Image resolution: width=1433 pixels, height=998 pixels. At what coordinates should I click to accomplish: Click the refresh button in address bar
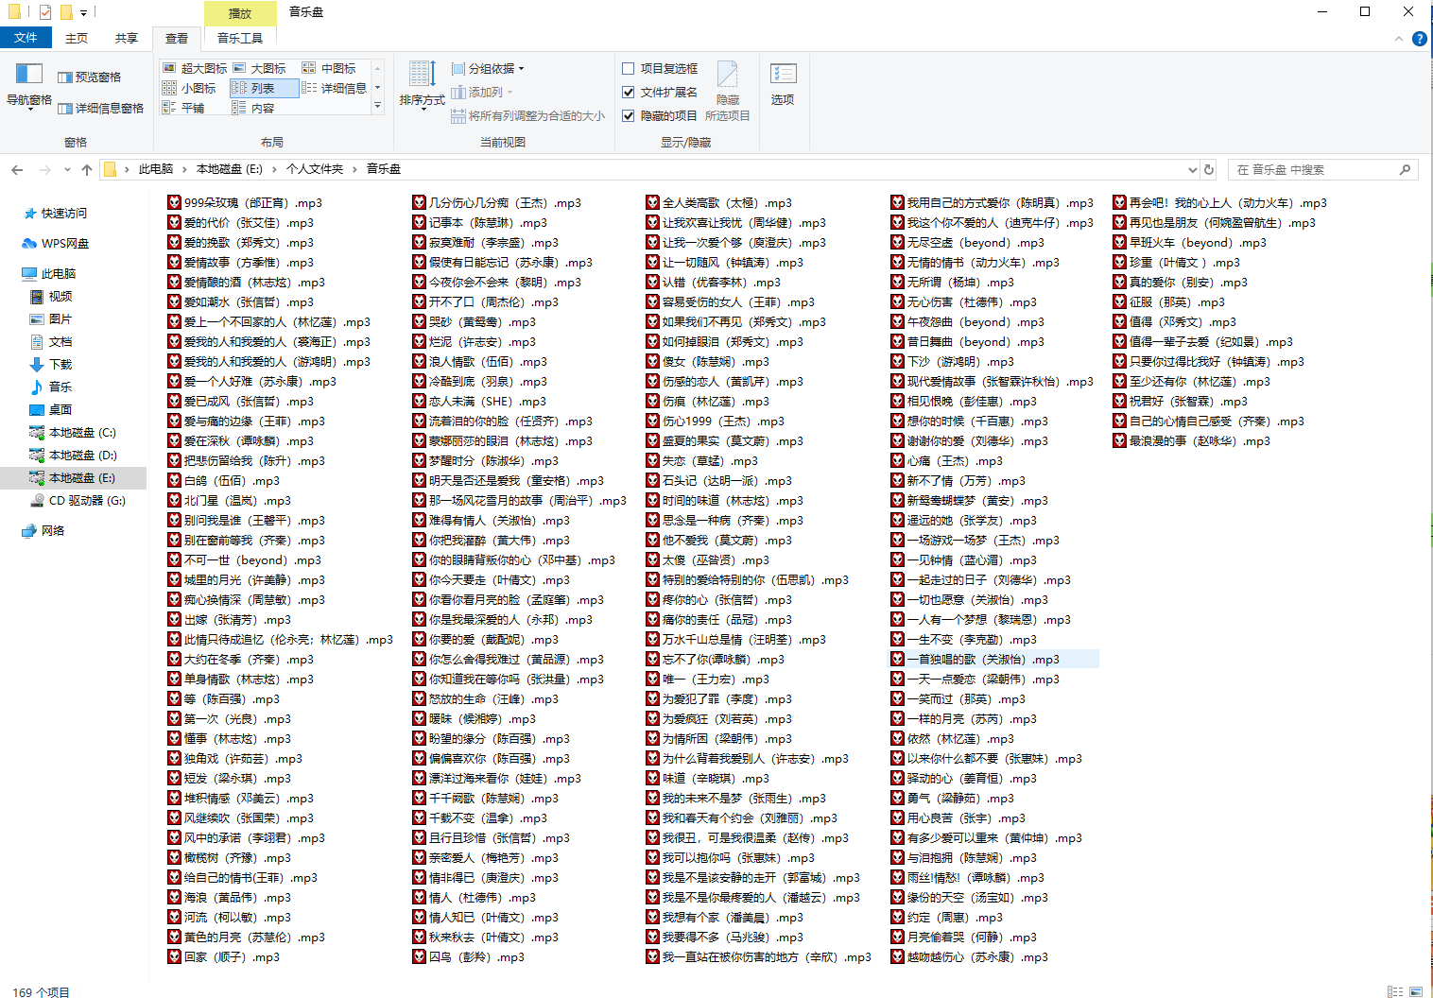[x=1208, y=169]
